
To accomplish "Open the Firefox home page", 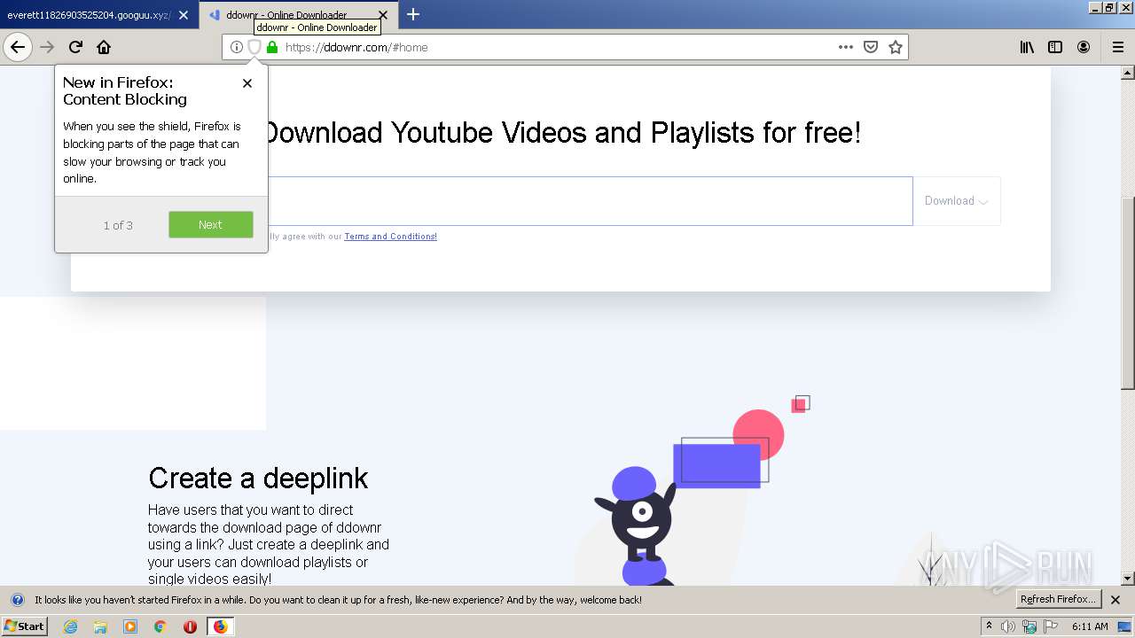I will pos(104,47).
